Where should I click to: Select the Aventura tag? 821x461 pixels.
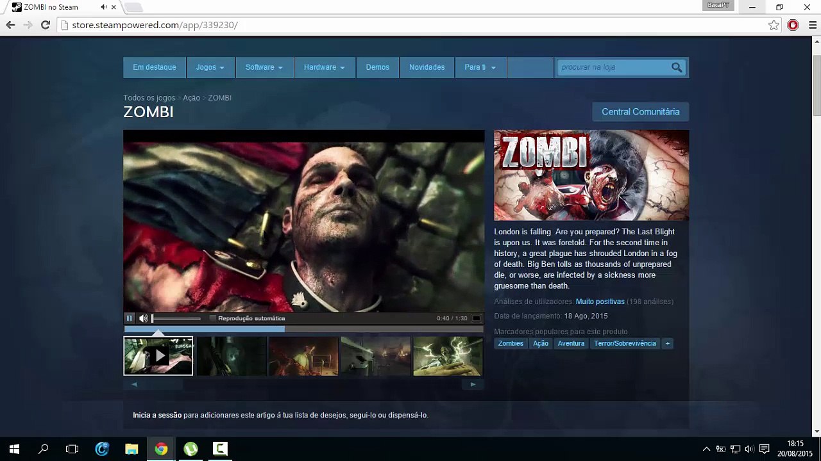571,344
